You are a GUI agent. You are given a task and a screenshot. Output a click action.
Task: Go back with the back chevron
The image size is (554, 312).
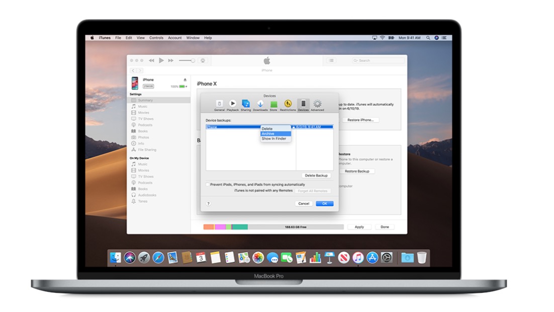tap(133, 70)
